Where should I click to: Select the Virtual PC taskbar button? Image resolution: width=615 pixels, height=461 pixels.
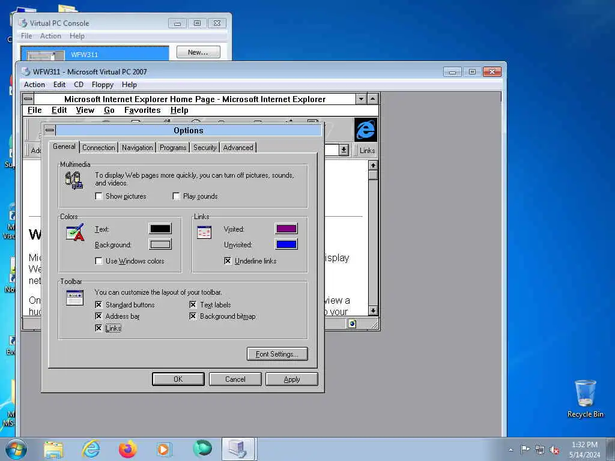238,449
